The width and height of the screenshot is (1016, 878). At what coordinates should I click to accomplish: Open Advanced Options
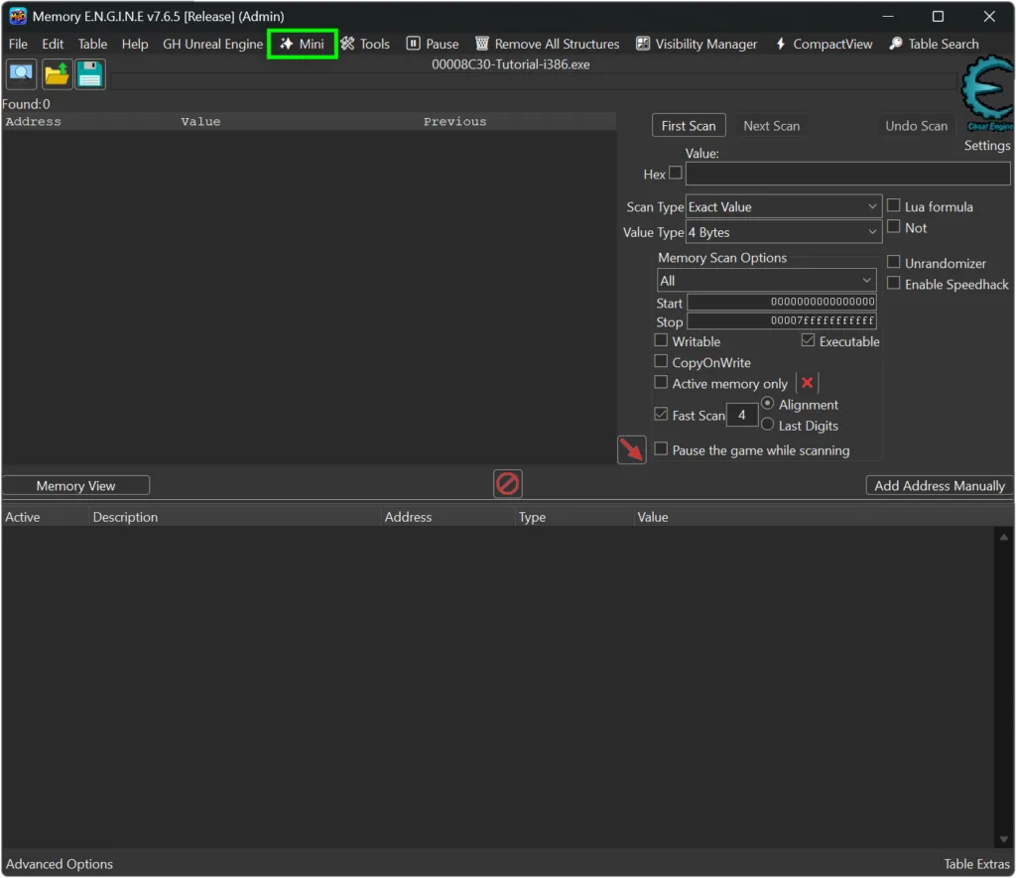click(59, 864)
